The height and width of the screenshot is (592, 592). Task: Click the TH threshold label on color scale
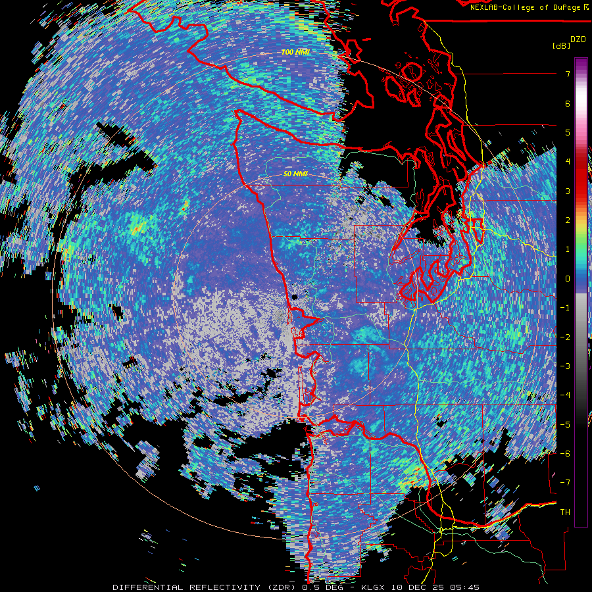(565, 512)
